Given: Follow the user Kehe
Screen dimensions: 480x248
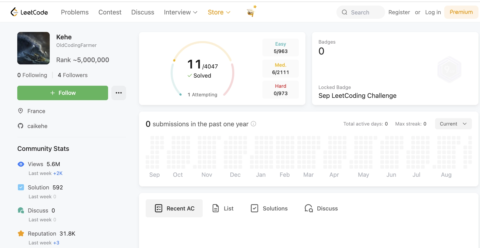Looking at the screenshot, I should tap(63, 93).
